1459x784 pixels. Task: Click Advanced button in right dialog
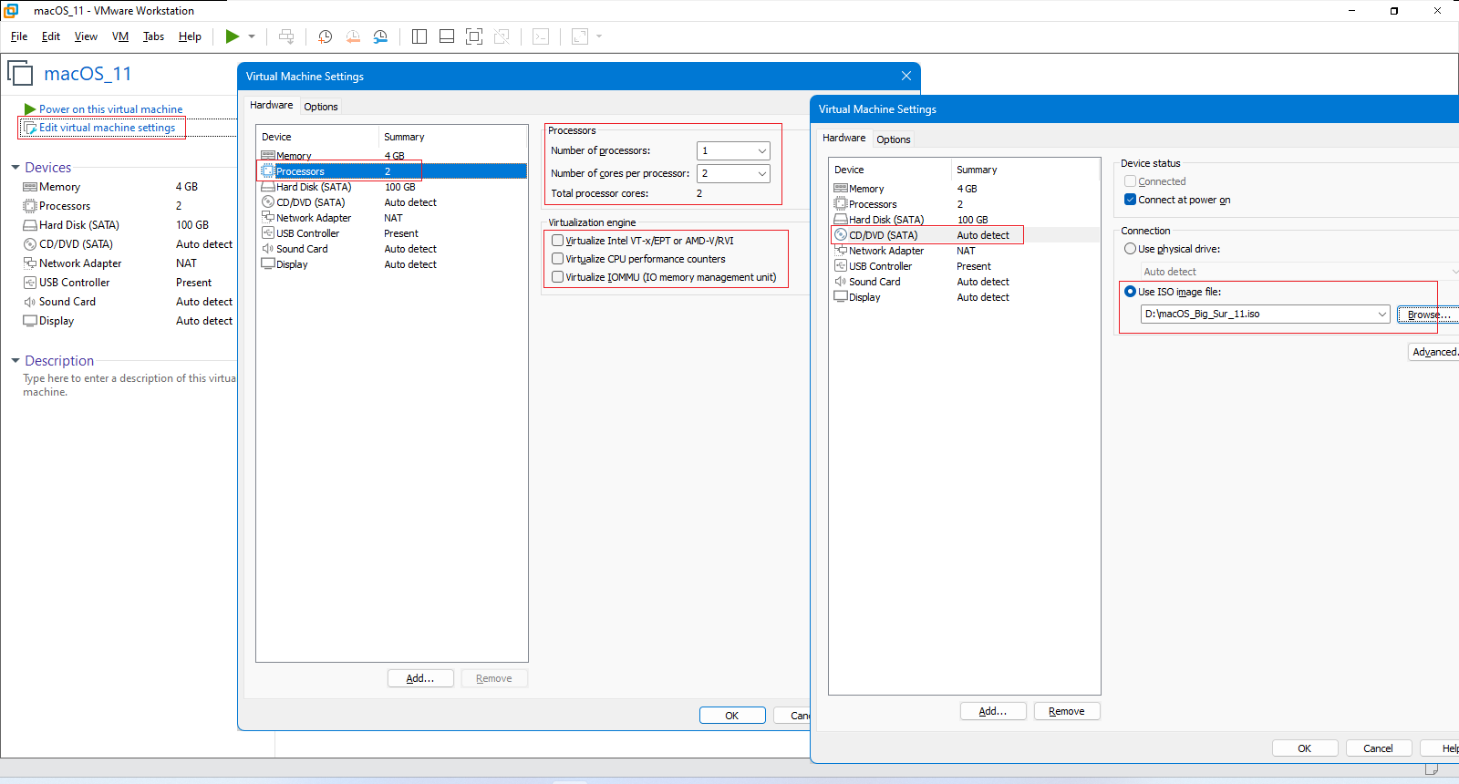(x=1433, y=352)
